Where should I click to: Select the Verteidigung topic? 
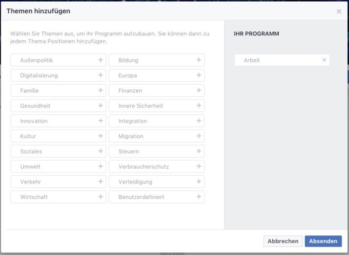pyautogui.click(x=157, y=181)
